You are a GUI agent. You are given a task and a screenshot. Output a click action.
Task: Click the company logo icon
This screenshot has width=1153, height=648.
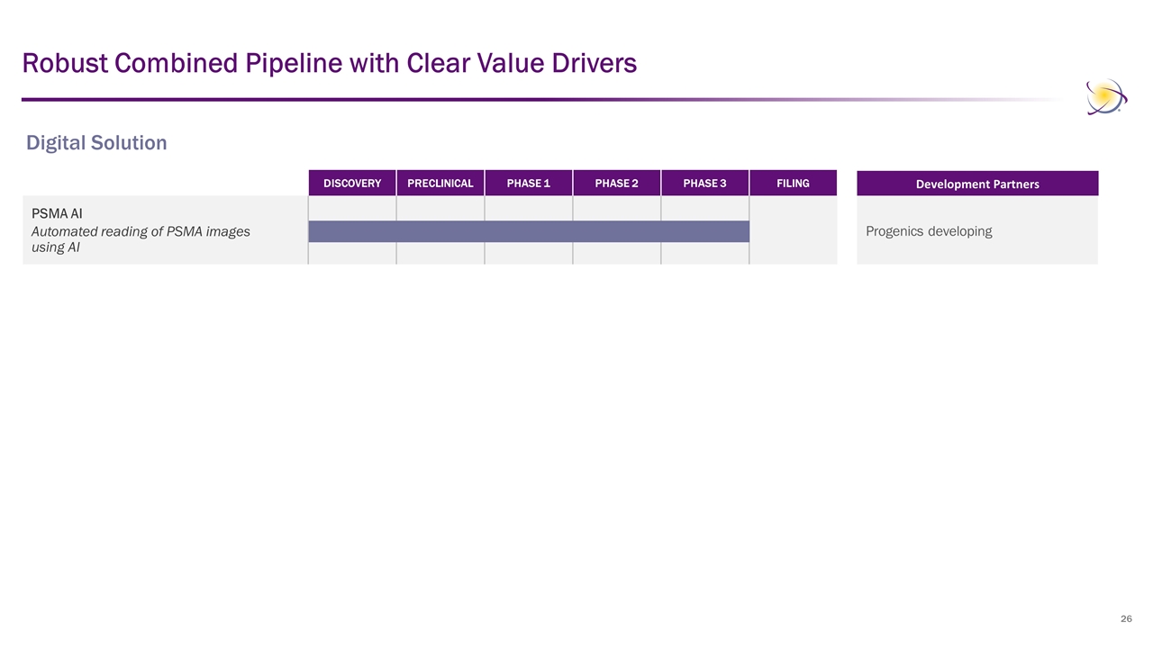point(1105,97)
